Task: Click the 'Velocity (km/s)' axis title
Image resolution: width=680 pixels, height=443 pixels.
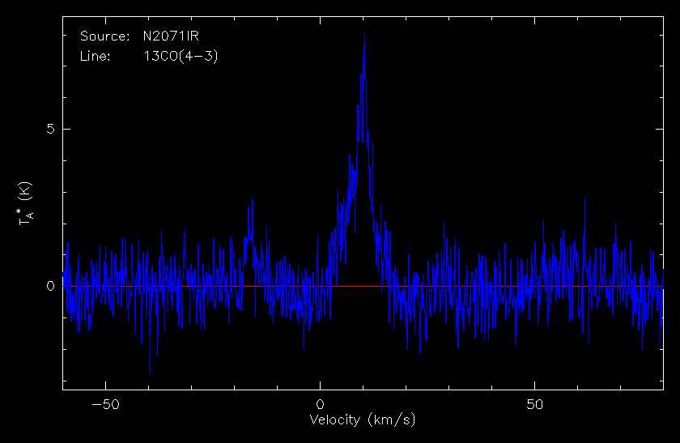Action: click(x=363, y=420)
